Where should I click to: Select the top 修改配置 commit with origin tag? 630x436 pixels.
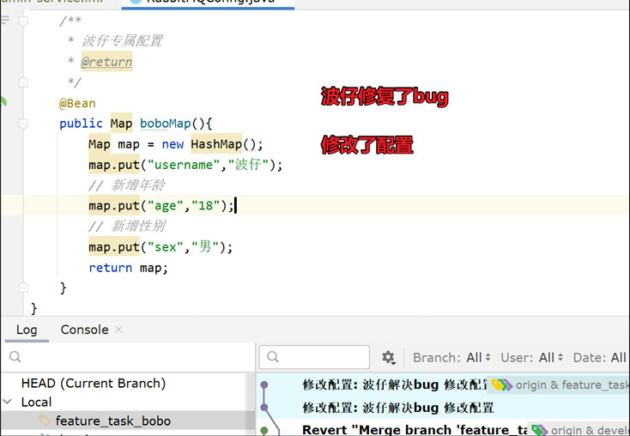395,385
